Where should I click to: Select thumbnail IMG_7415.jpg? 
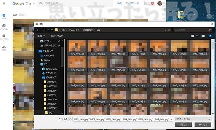click(x=77, y=48)
